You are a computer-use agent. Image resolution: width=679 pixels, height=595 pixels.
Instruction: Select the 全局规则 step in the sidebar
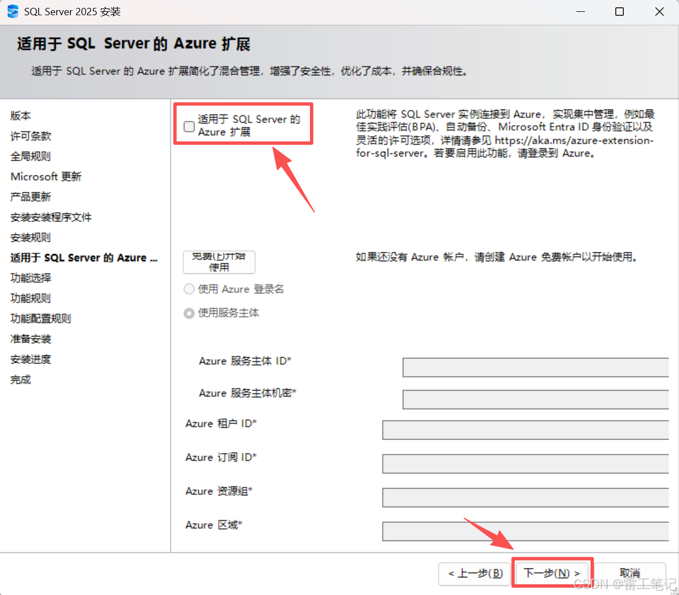coord(31,156)
